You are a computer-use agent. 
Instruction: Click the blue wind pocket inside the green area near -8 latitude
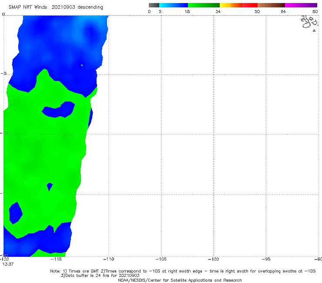click(x=59, y=110)
